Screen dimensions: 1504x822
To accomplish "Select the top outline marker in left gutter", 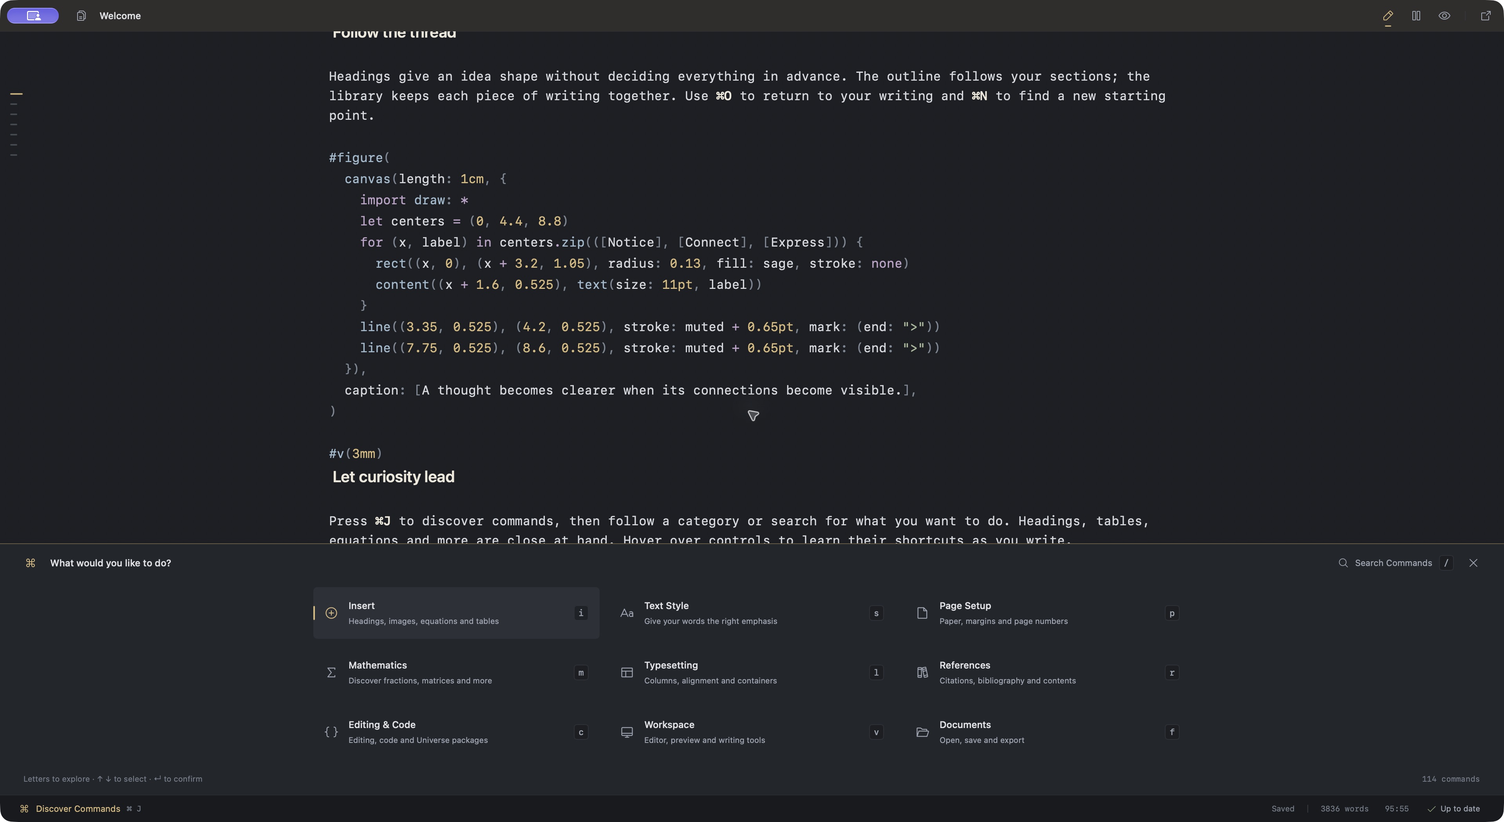I will click(x=16, y=94).
